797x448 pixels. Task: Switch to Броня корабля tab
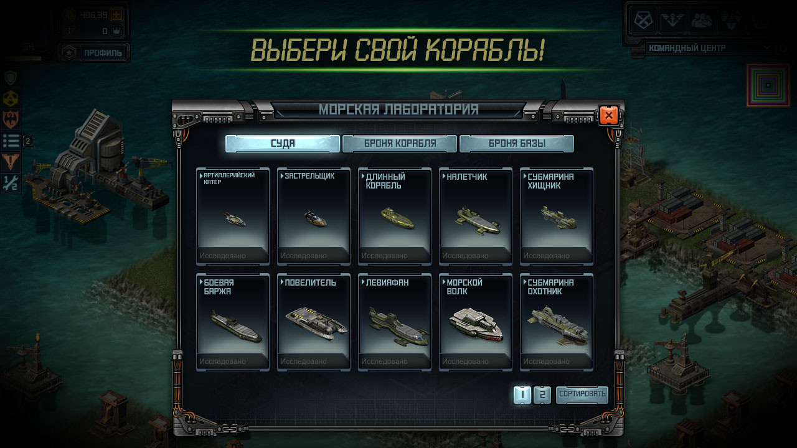click(400, 144)
